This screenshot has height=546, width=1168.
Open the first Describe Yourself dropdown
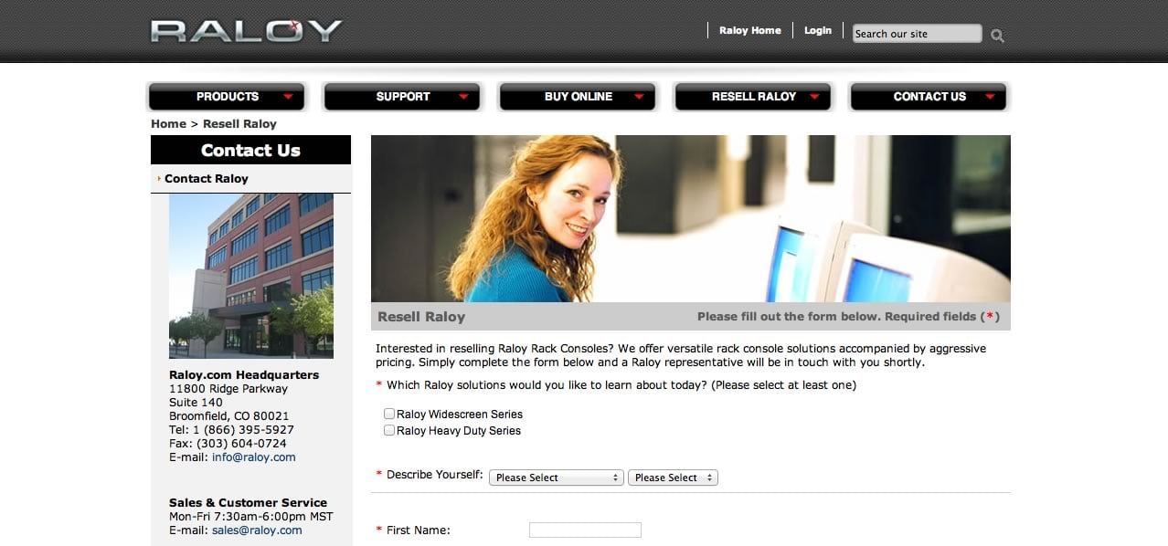point(557,478)
